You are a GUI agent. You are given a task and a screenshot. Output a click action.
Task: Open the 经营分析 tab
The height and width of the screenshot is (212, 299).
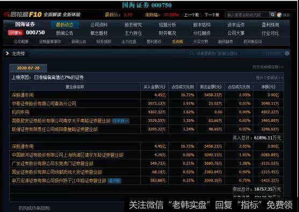167,25
